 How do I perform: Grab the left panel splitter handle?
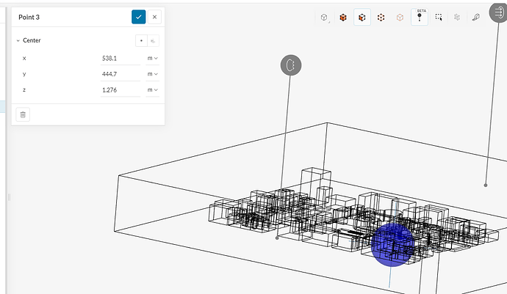9,197
